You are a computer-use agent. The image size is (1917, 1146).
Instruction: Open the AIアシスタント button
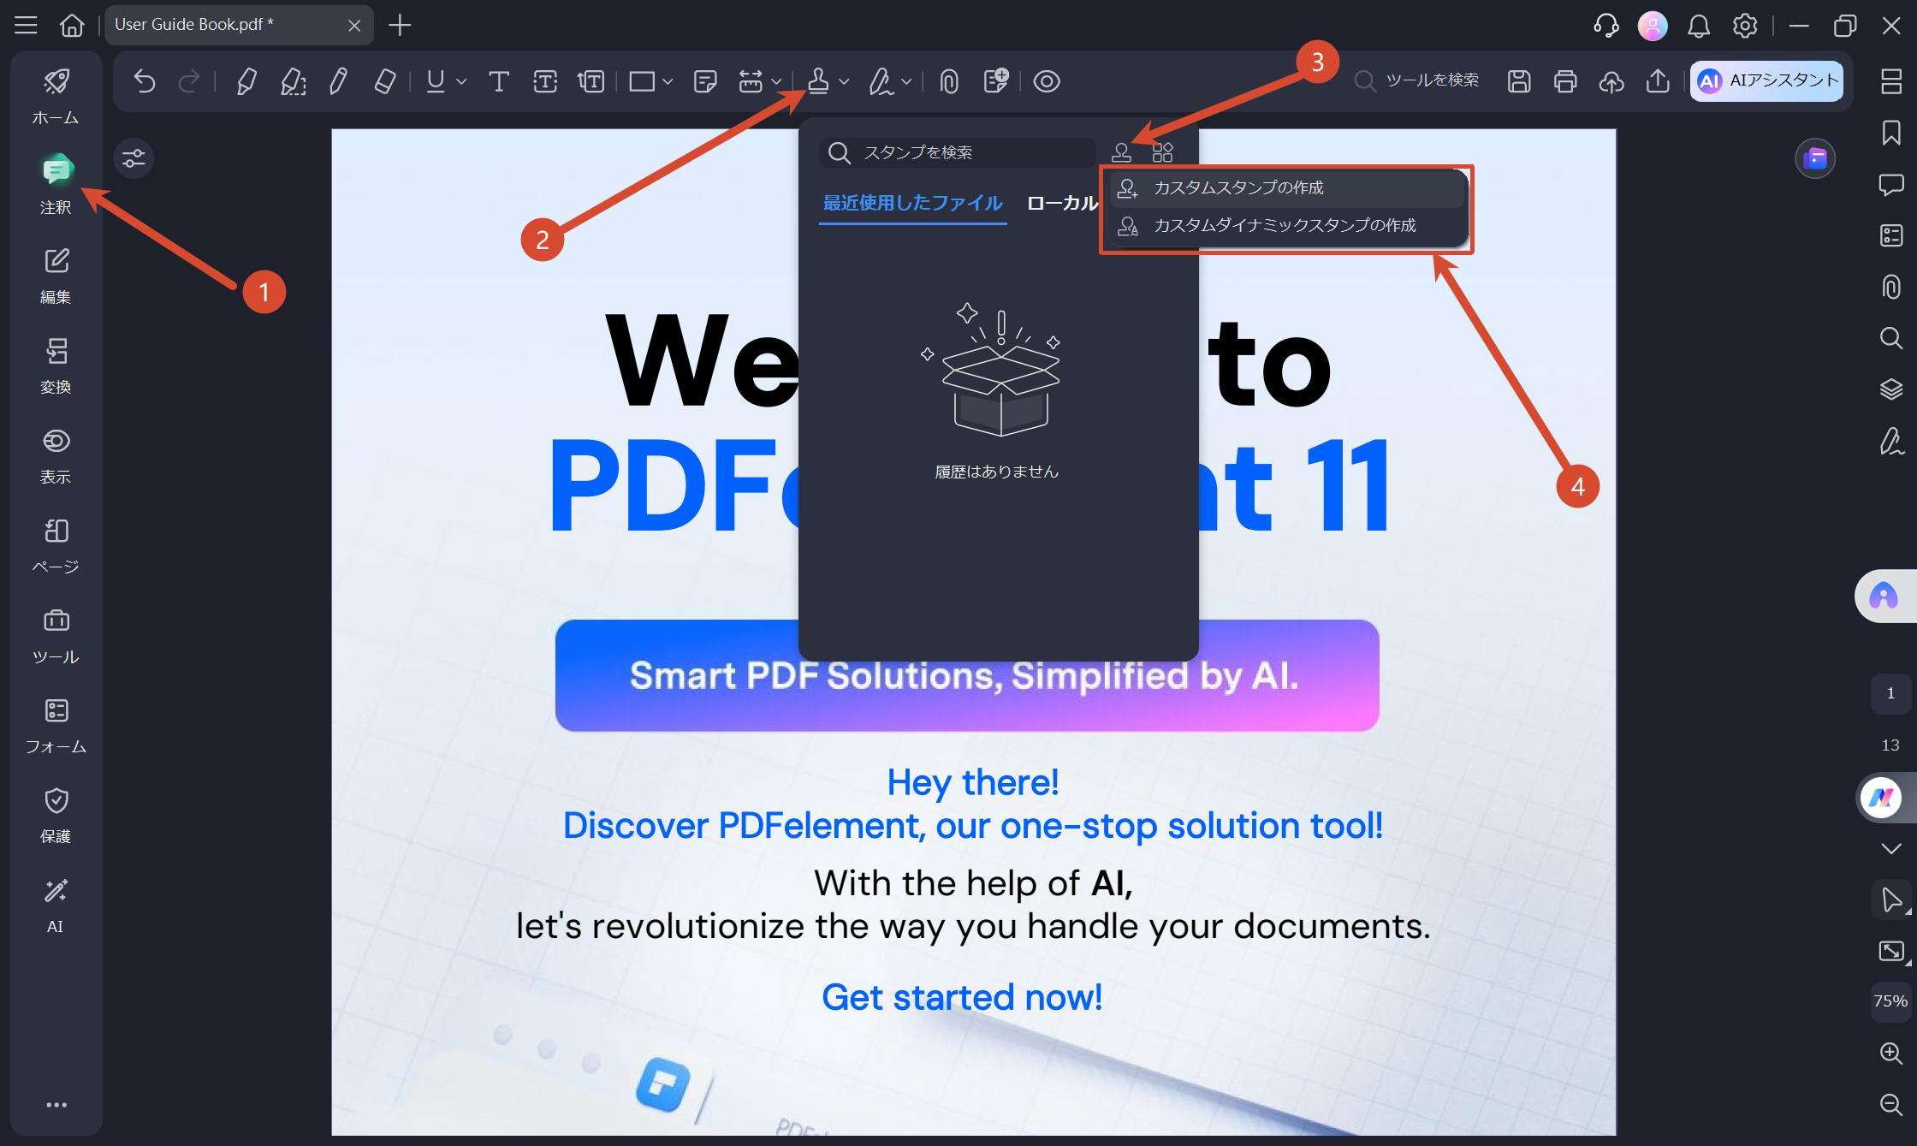pyautogui.click(x=1766, y=80)
